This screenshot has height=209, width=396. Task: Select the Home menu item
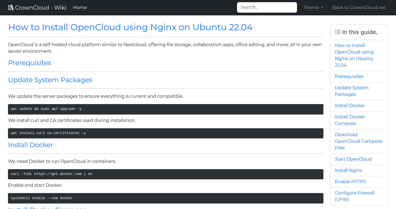click(x=80, y=7)
